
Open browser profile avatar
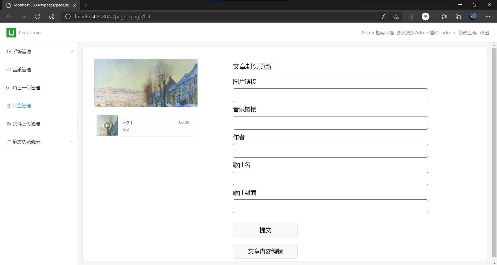[473, 17]
